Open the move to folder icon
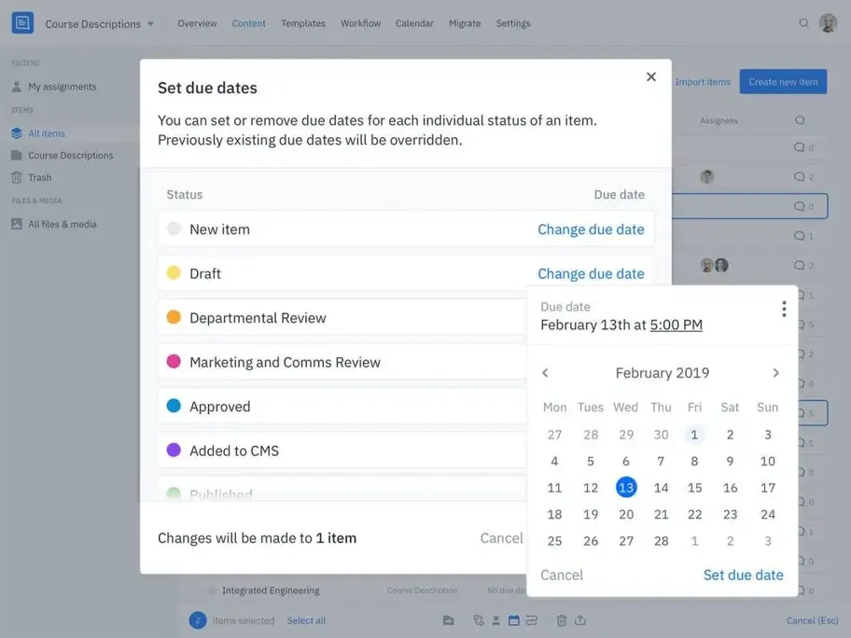This screenshot has height=638, width=851. point(449,620)
